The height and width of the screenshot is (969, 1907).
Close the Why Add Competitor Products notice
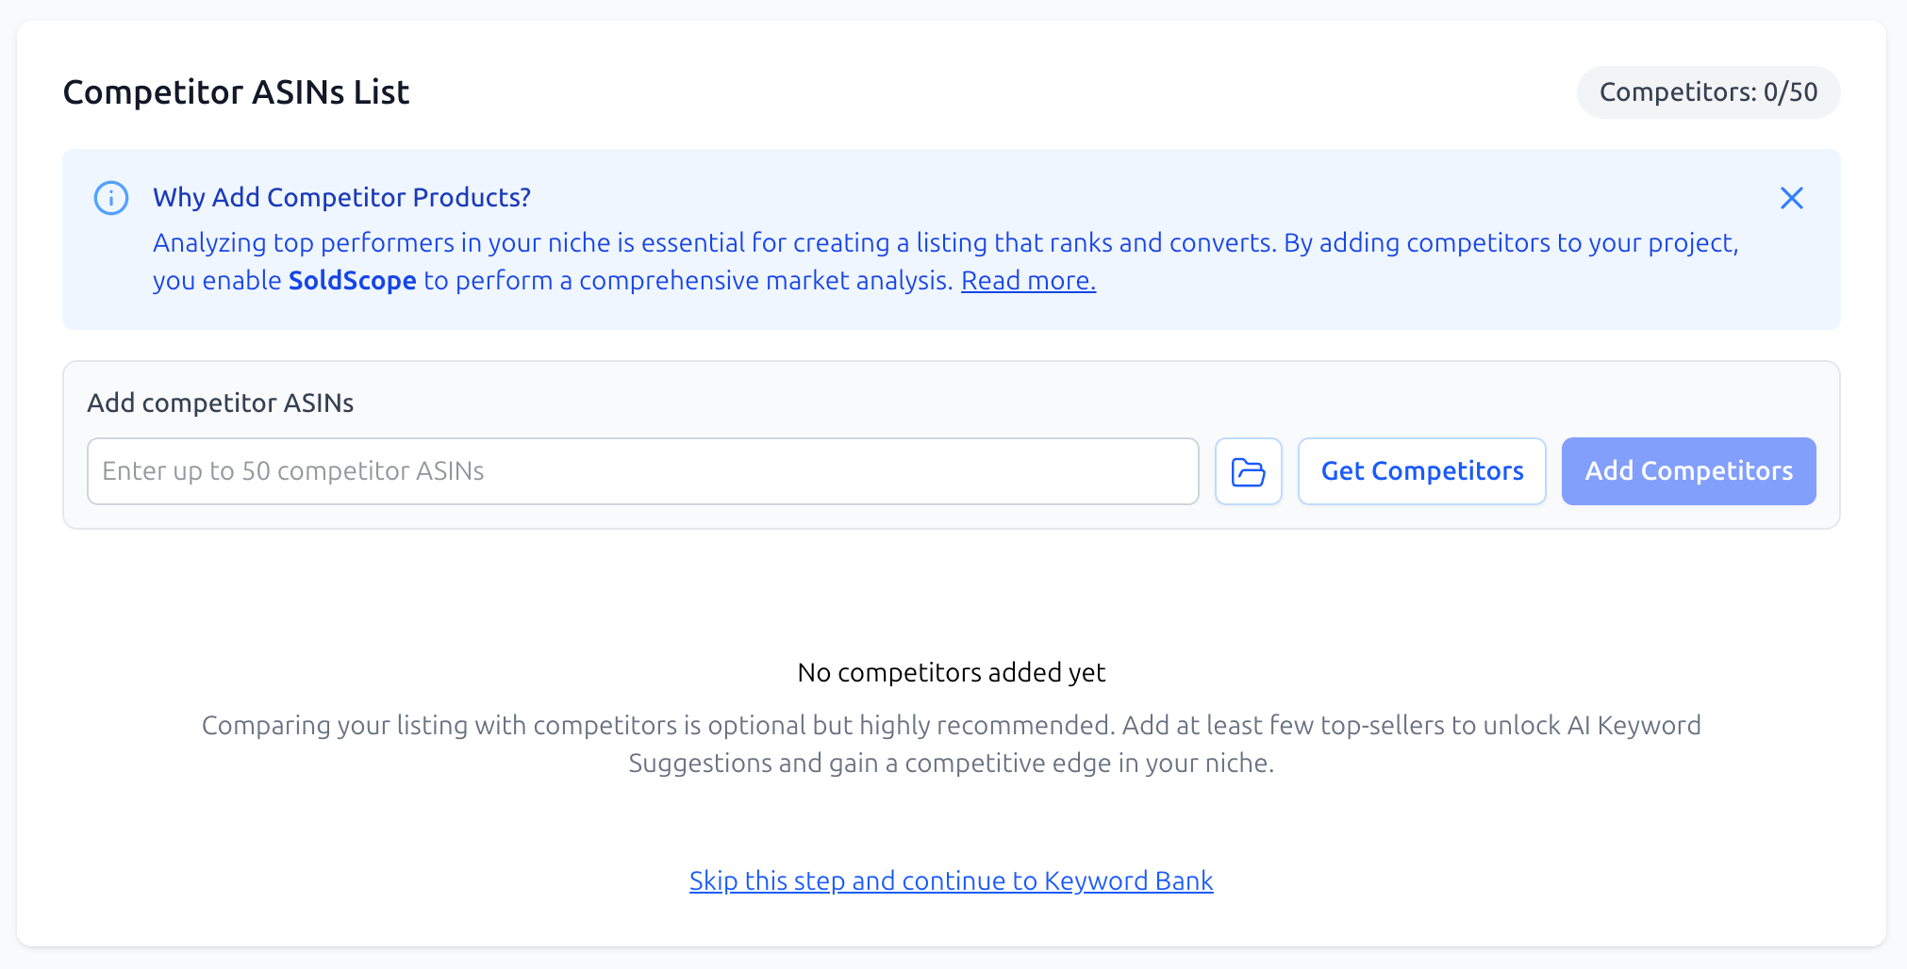1791,198
